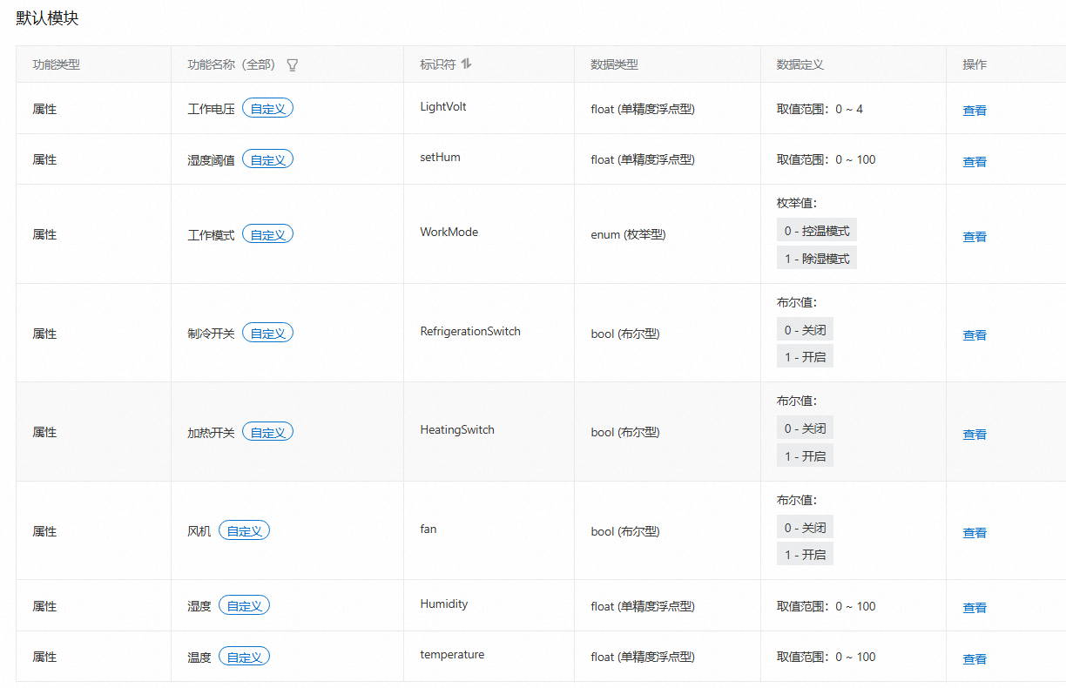Screen dimensions: 1066x688
Task: Click the 自定义 tag beside 工作电压
Action: (267, 109)
